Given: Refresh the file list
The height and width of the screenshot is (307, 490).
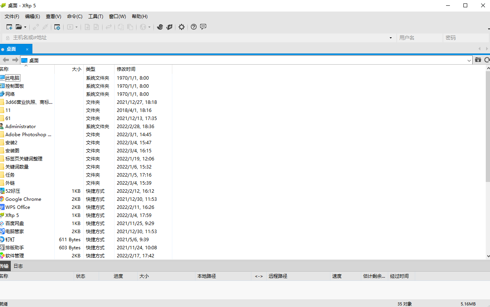Looking at the screenshot, I should point(487,60).
